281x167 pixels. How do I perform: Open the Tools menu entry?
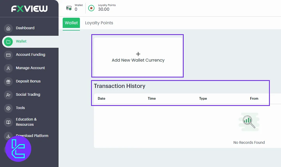click(20, 108)
